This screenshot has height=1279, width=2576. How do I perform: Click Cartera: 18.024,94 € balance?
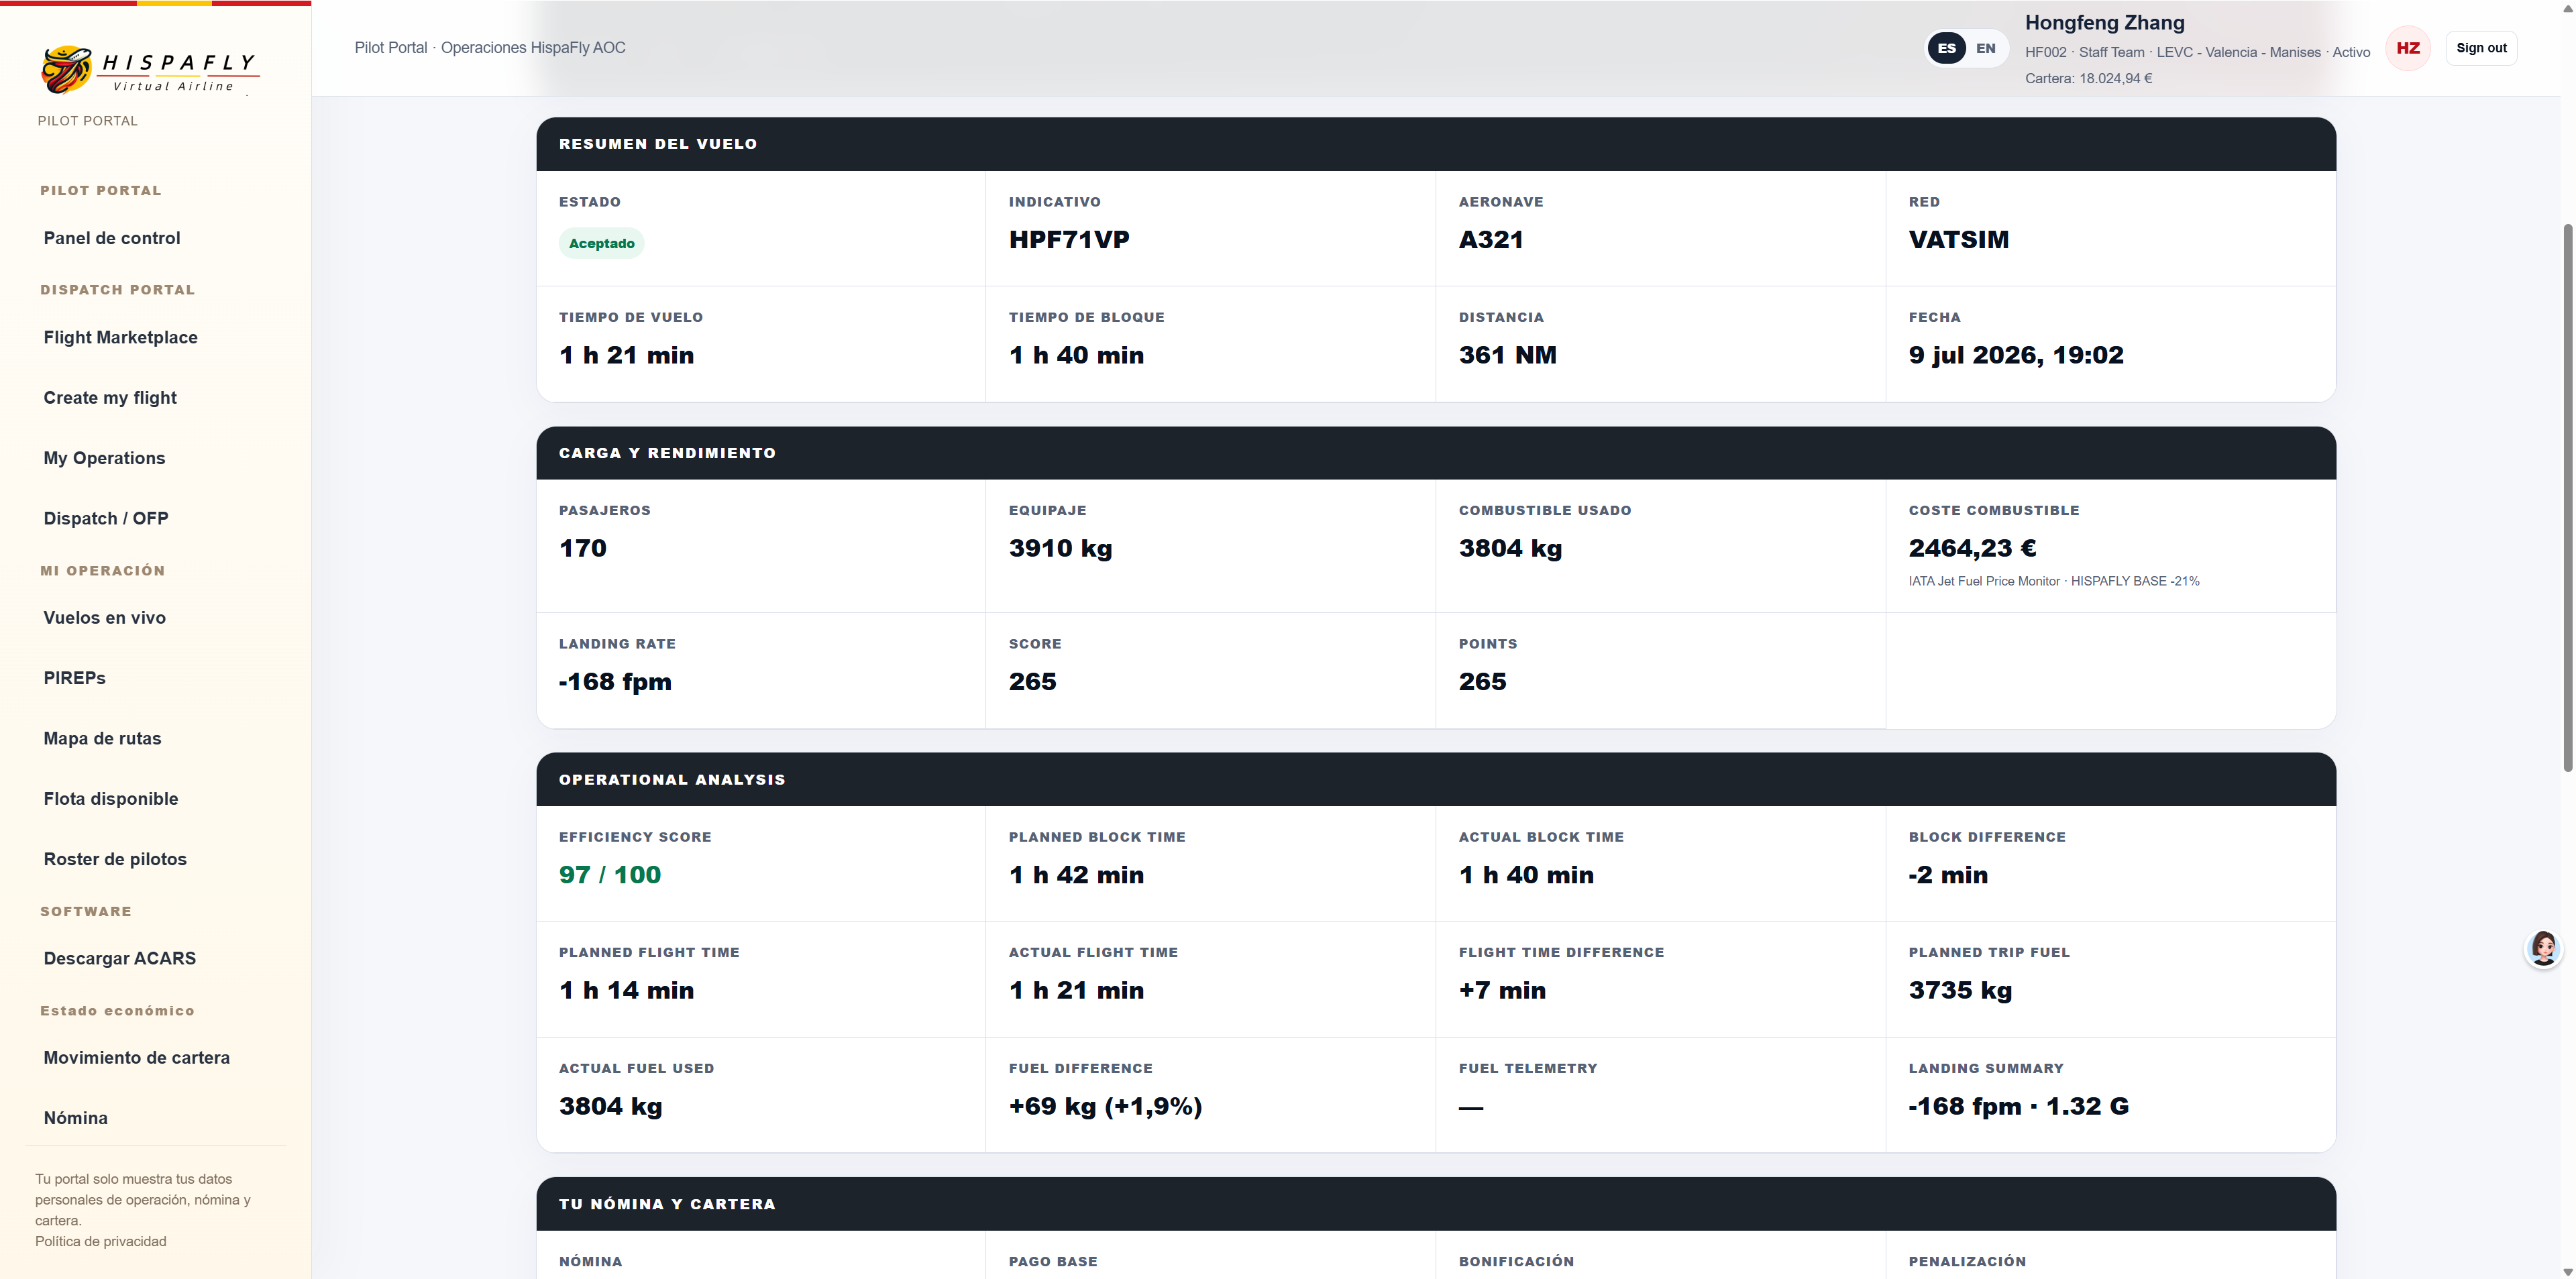[2088, 78]
